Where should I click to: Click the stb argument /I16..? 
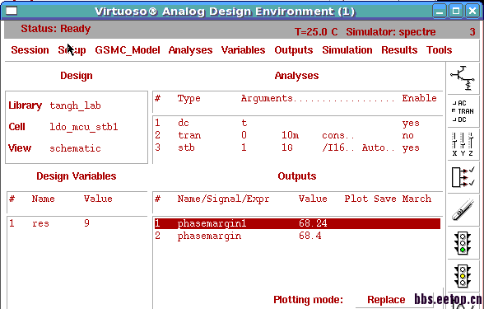[x=337, y=147]
